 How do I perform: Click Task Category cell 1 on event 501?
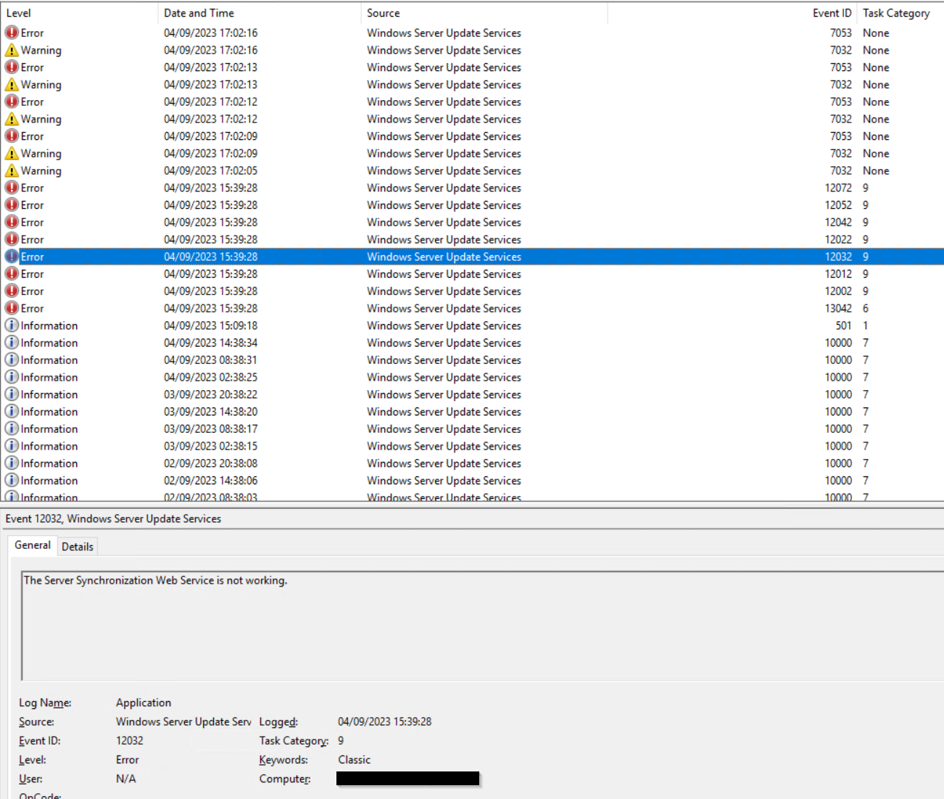pos(866,326)
